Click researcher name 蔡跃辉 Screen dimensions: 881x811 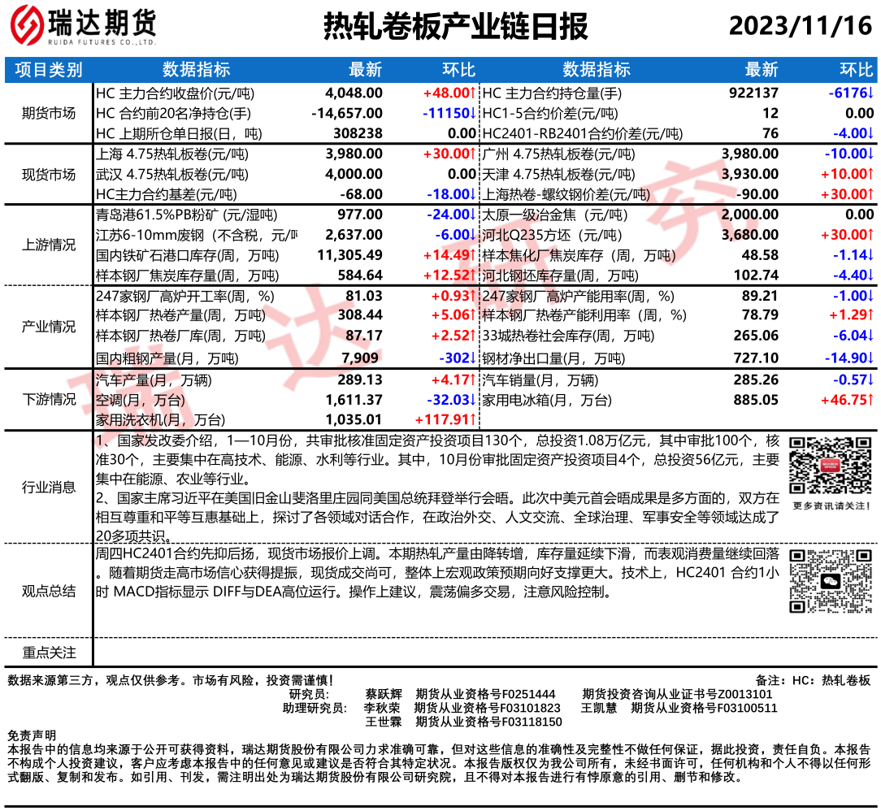coord(384,694)
